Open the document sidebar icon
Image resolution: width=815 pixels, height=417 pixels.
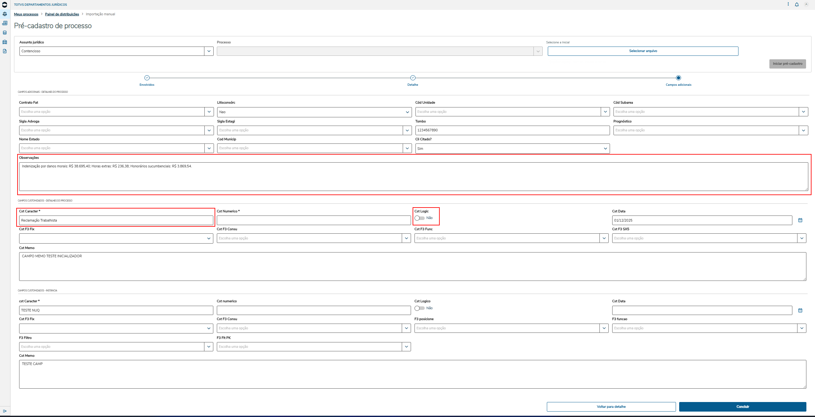click(x=5, y=51)
